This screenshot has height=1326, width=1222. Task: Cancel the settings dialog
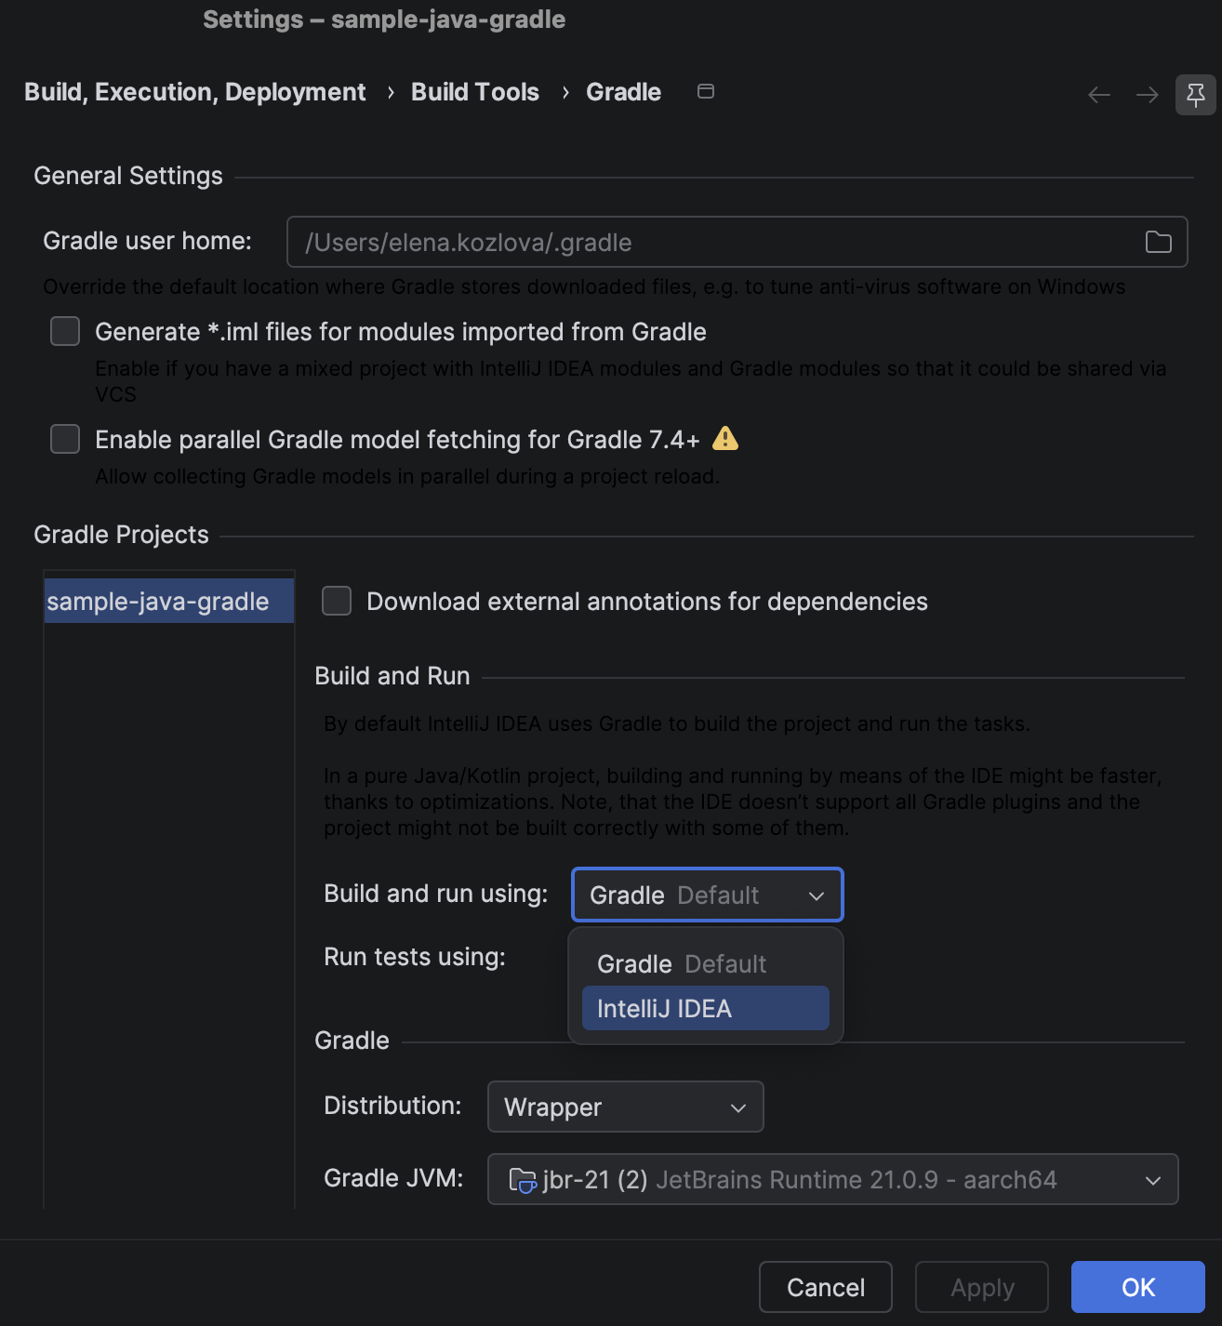pos(826,1287)
